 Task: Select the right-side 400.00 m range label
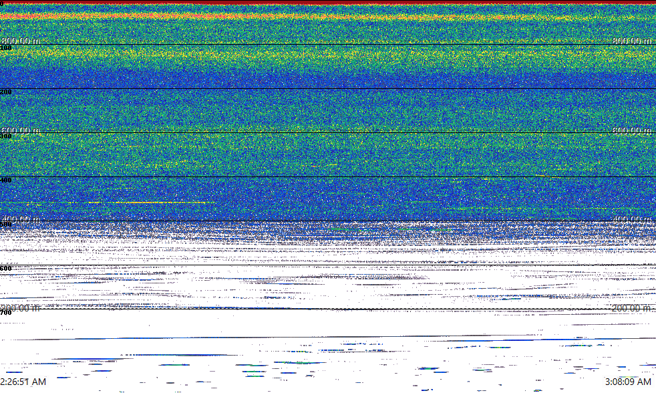coord(632,219)
